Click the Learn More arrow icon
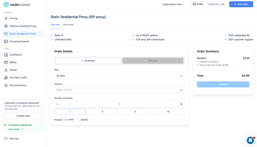The height and width of the screenshot is (147, 257). coord(22,129)
